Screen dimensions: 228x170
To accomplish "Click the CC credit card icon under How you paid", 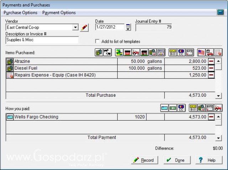I will pyautogui.click(x=181, y=108).
